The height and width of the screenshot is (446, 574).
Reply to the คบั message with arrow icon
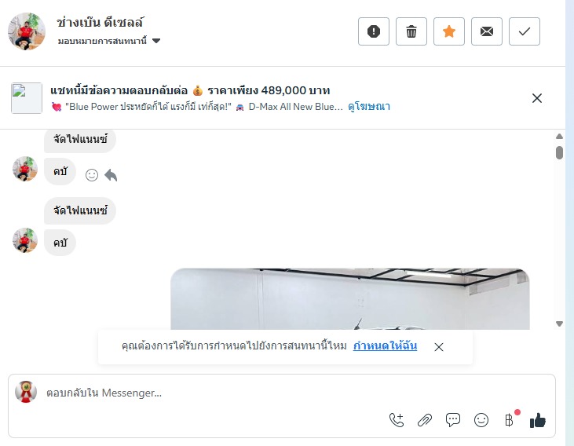pyautogui.click(x=111, y=175)
